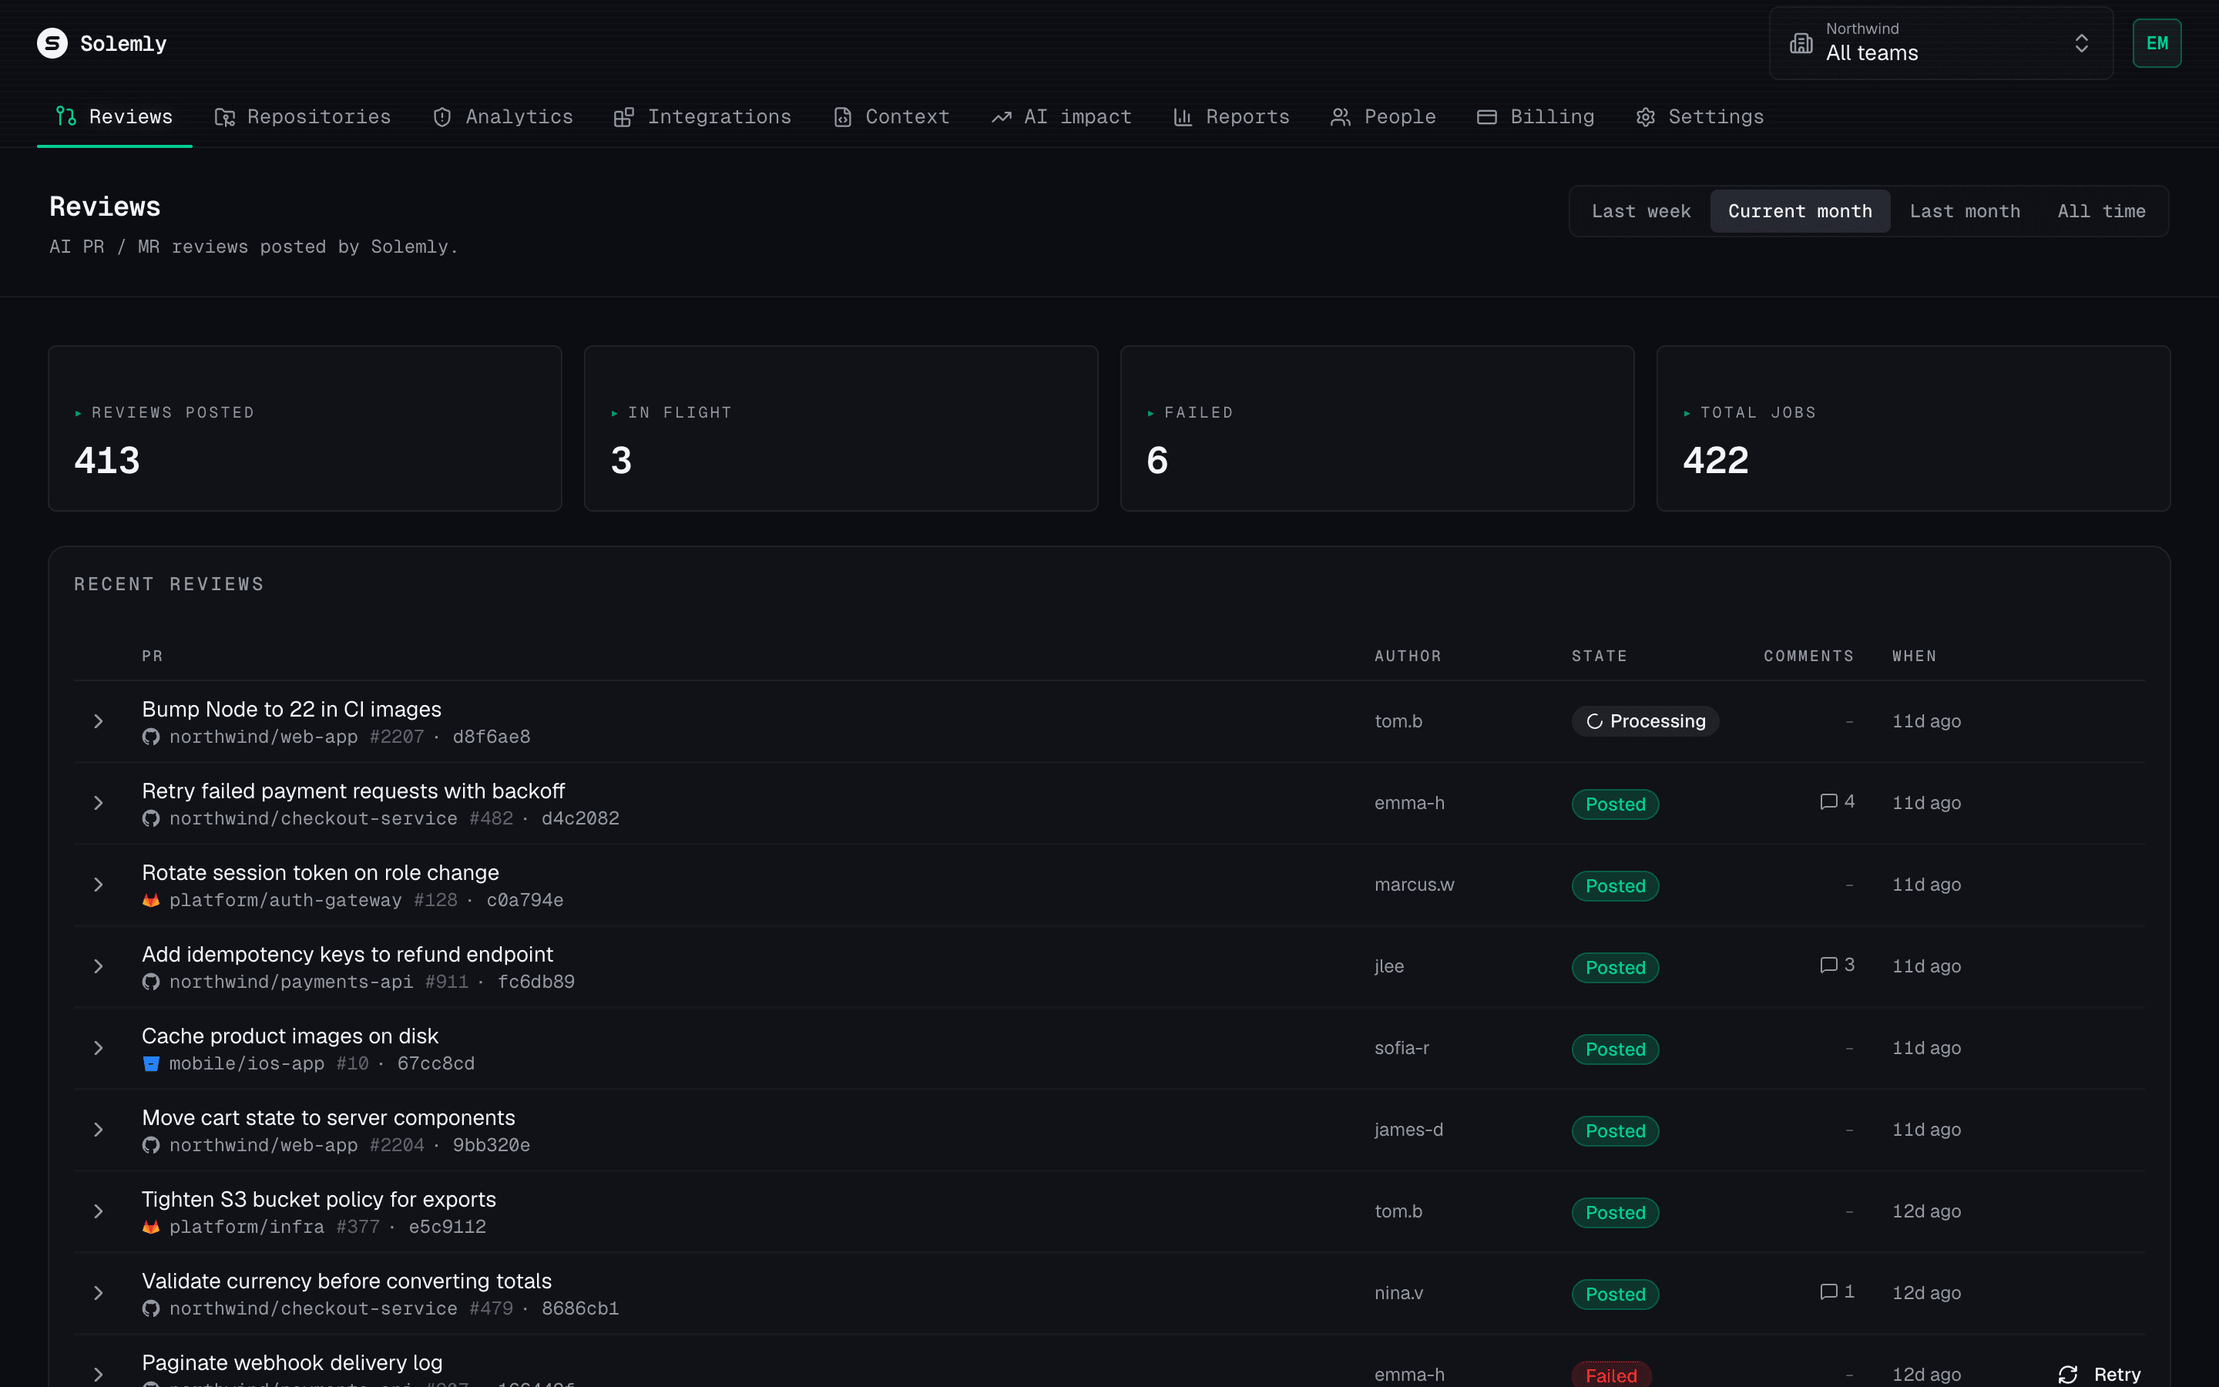
Task: Click the GitHub icon beside northwind/web-app #2207
Action: 151,737
